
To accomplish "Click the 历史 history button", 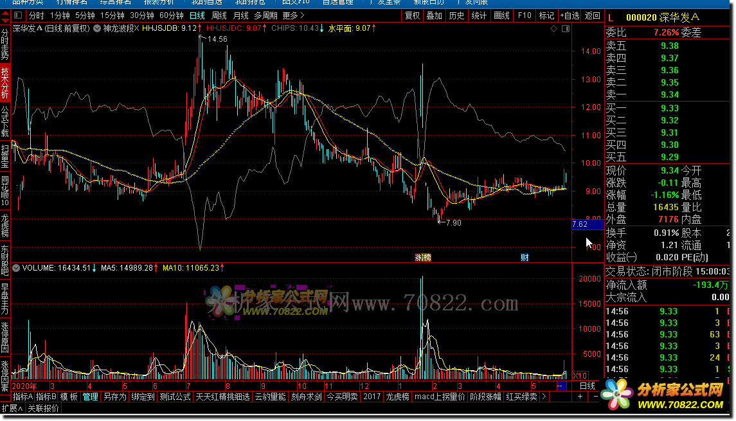I will pyautogui.click(x=457, y=15).
